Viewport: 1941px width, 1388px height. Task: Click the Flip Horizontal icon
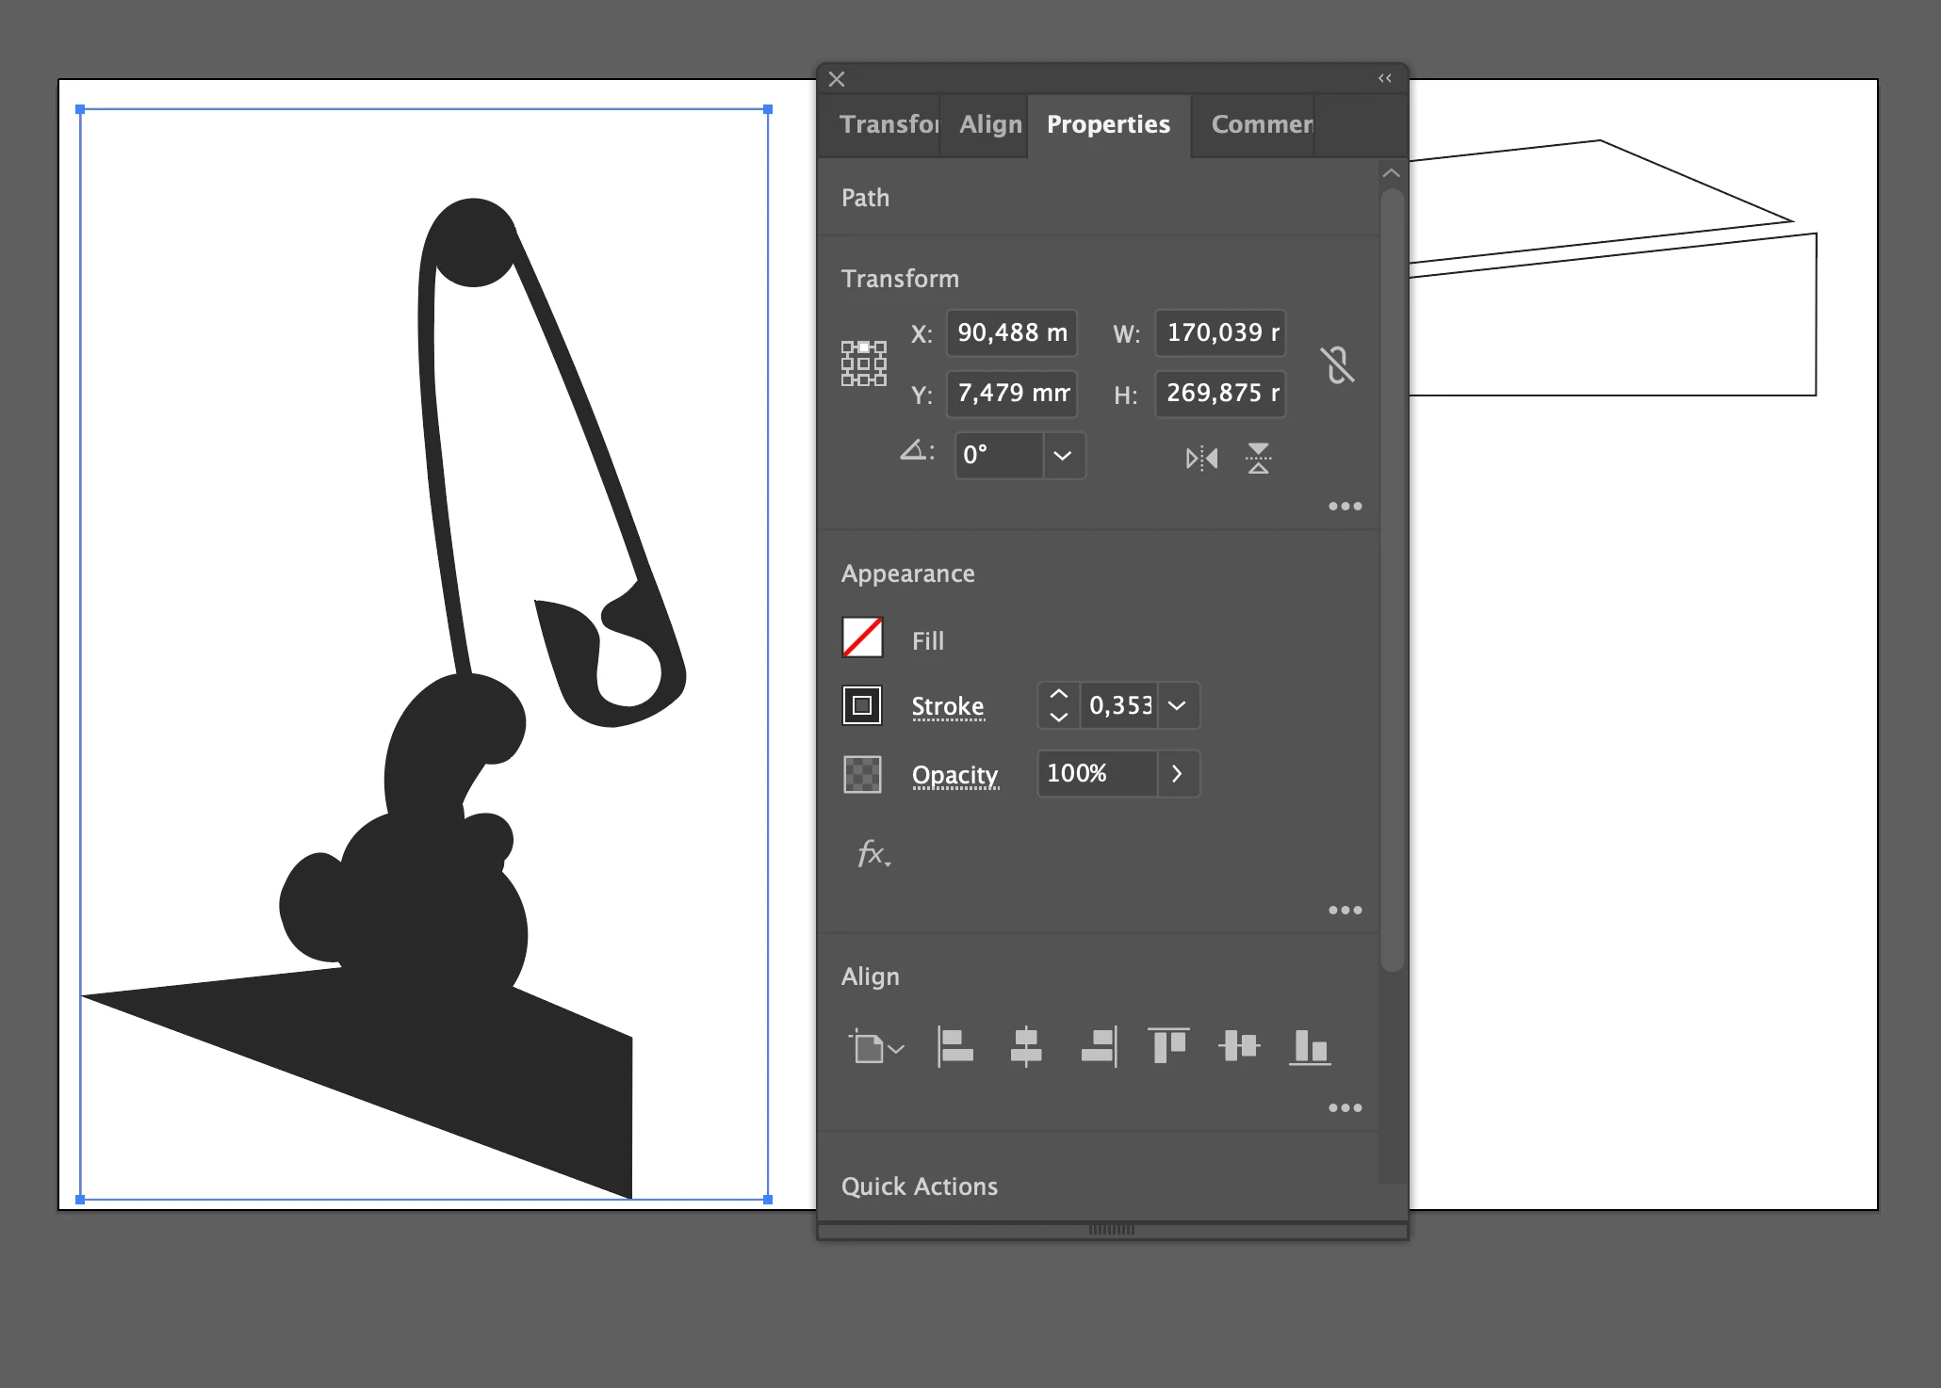tap(1201, 459)
